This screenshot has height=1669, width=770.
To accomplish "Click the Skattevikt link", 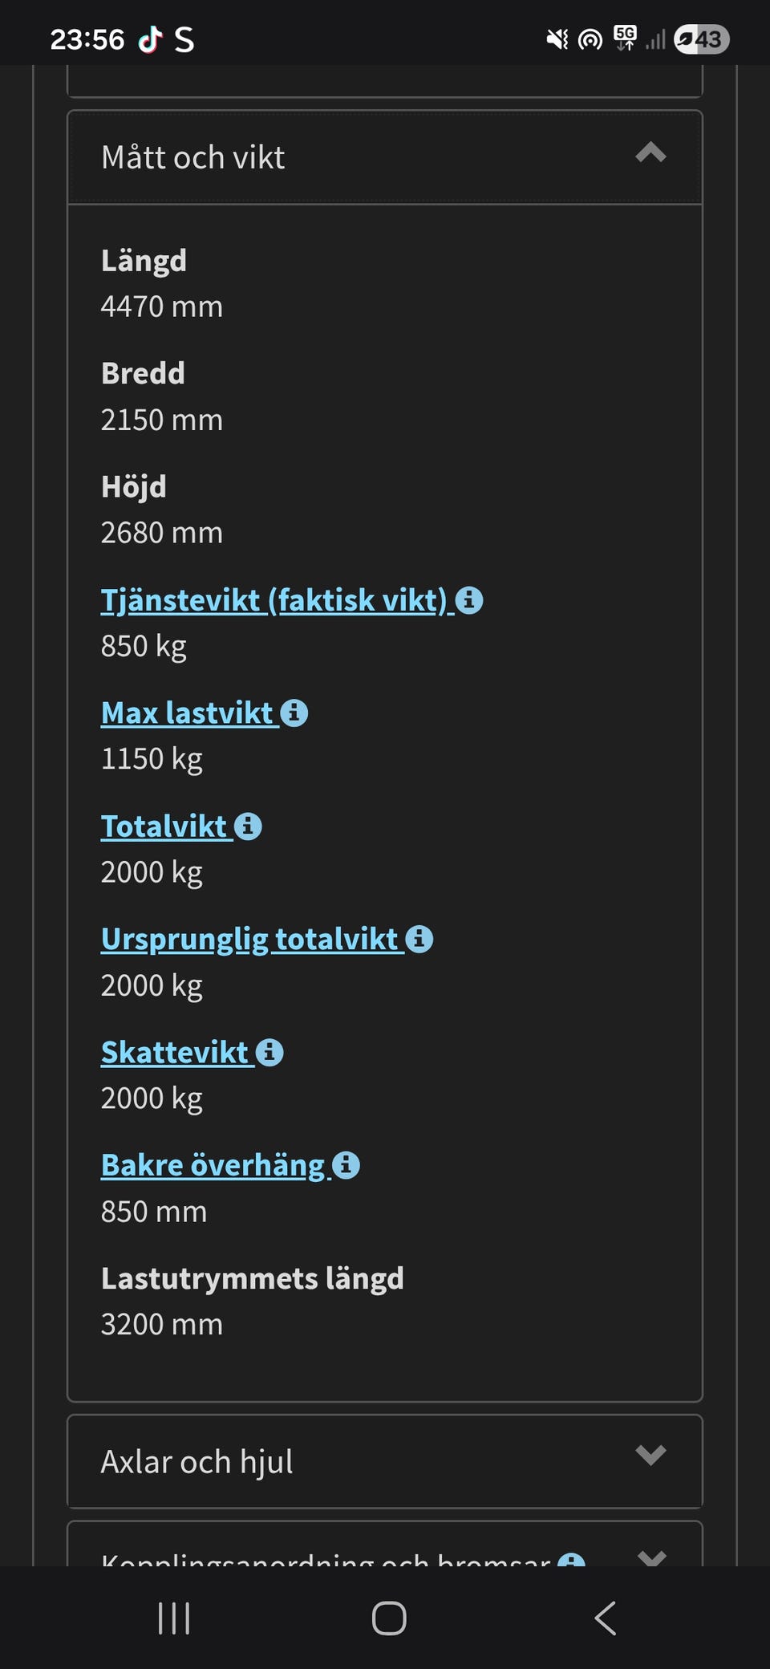I will (175, 1052).
